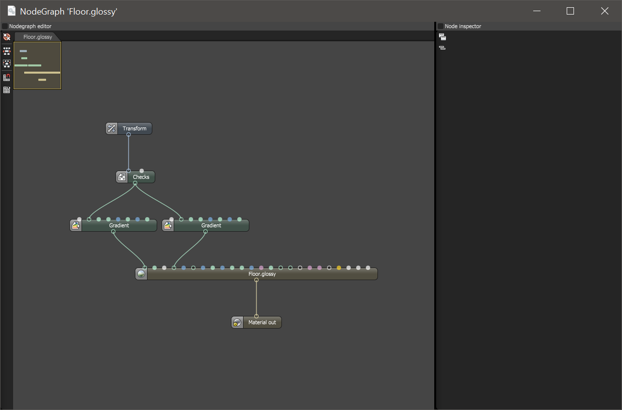Switch to the Floor.glossy tab
622x410 pixels.
pyautogui.click(x=37, y=37)
